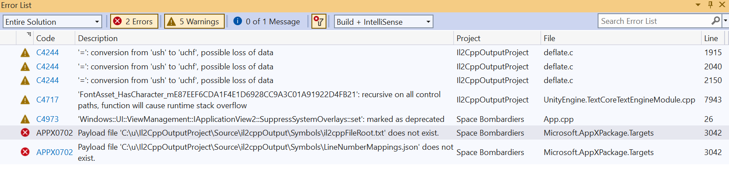Open the Build + IntelliSense dropdown
The height and width of the screenshot is (178, 729).
(x=383, y=22)
